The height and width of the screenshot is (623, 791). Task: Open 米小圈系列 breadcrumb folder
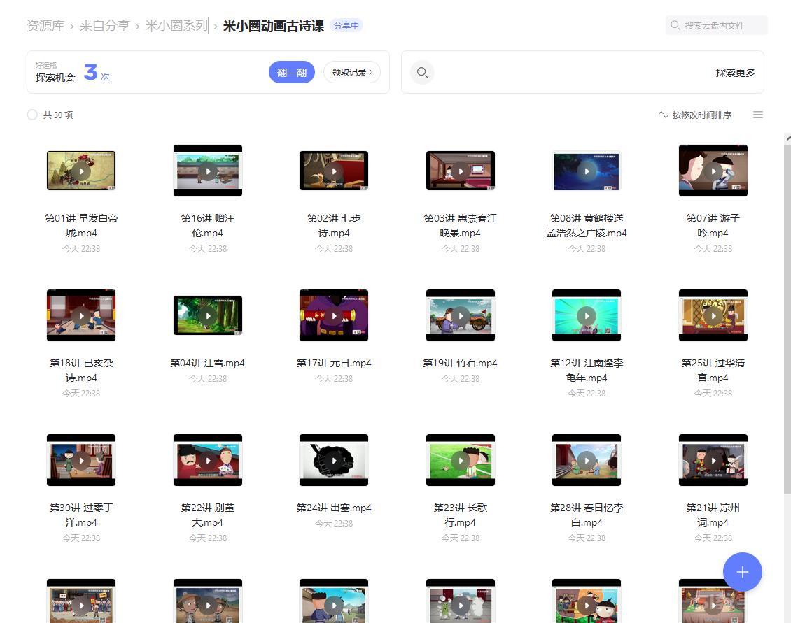176,26
